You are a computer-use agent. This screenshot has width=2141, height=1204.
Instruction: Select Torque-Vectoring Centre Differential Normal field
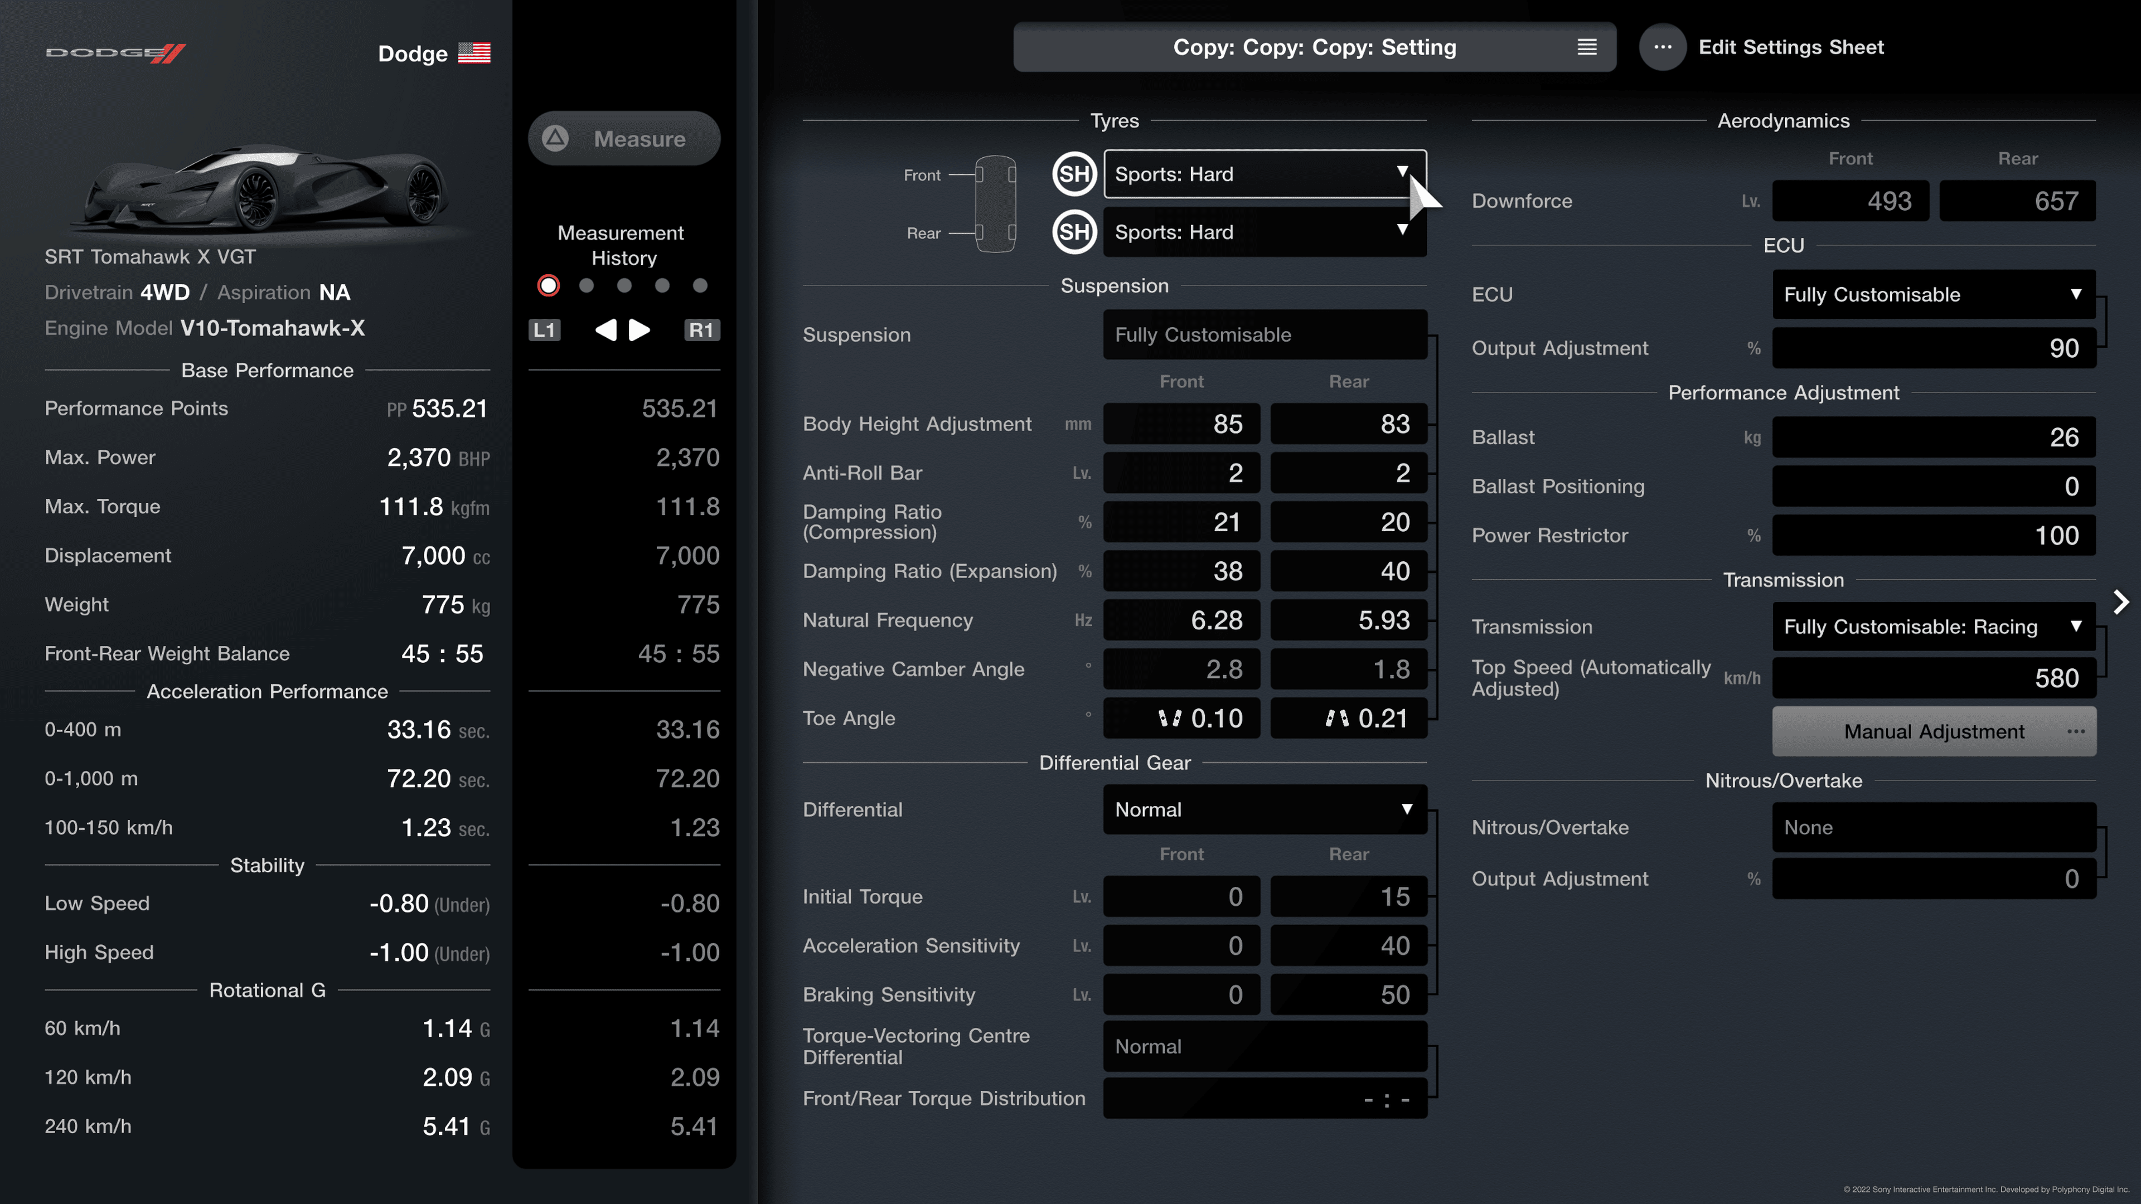click(1265, 1046)
